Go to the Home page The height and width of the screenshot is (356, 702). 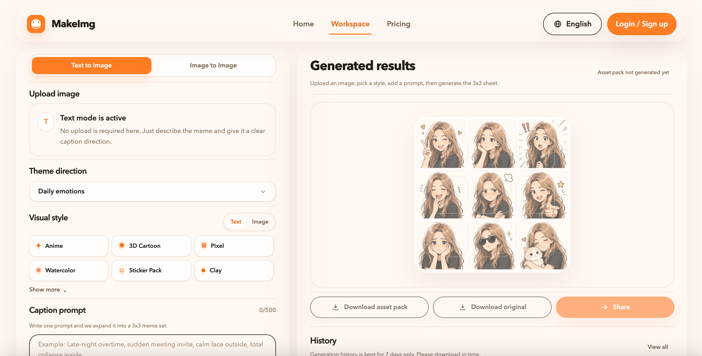[303, 24]
